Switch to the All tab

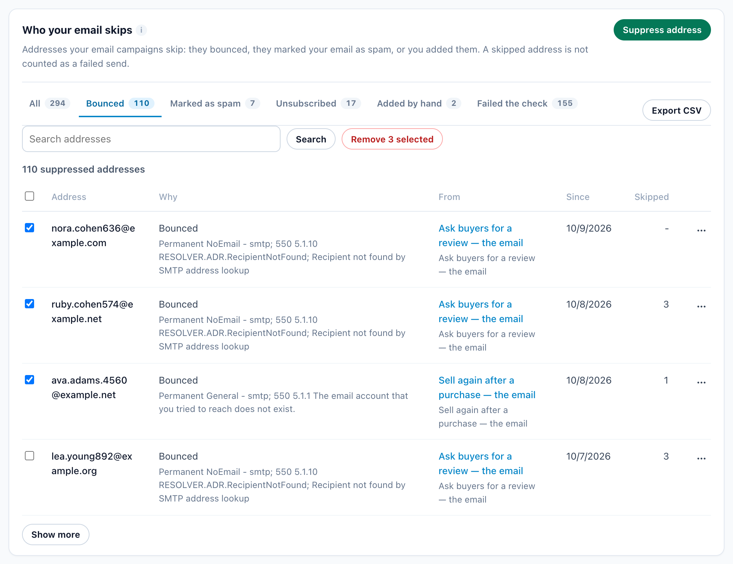(x=50, y=103)
